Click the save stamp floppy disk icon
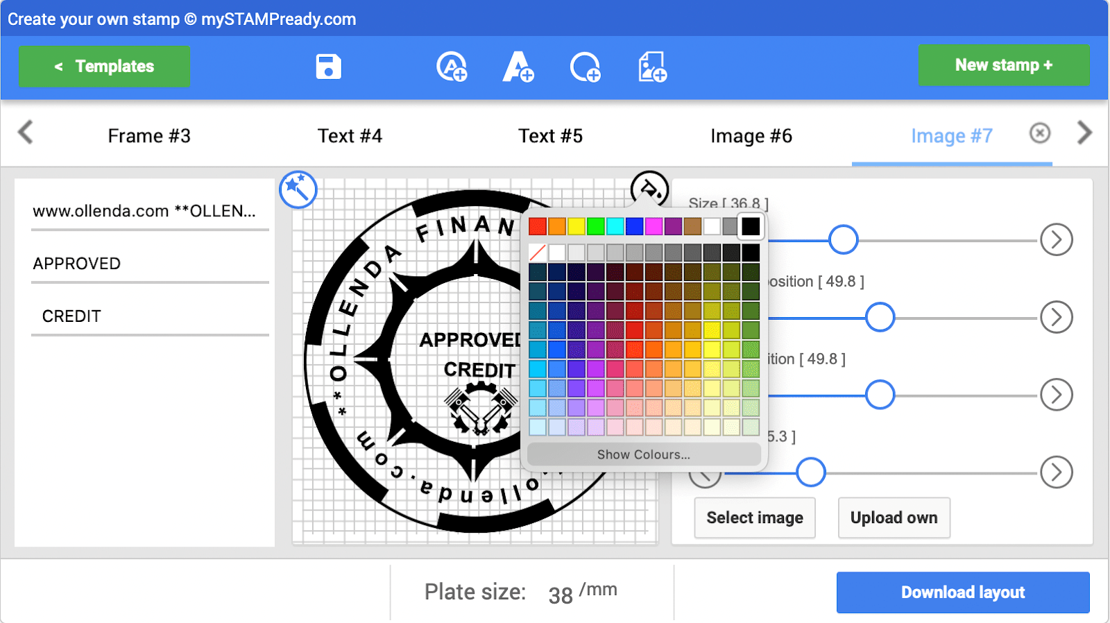This screenshot has height=623, width=1110. point(328,67)
